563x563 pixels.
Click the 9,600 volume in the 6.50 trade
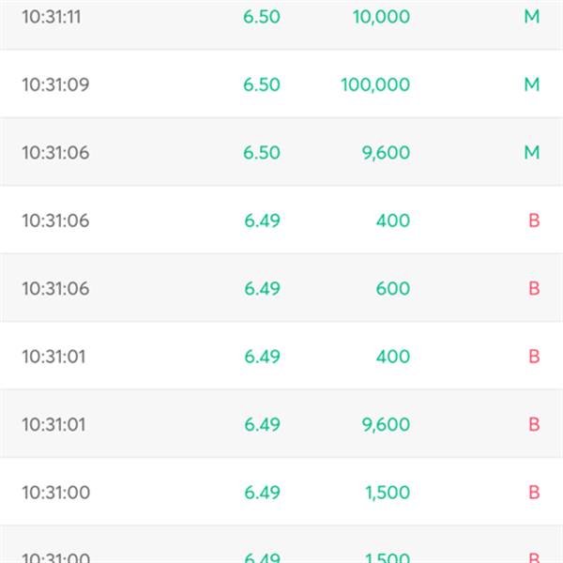tap(386, 153)
